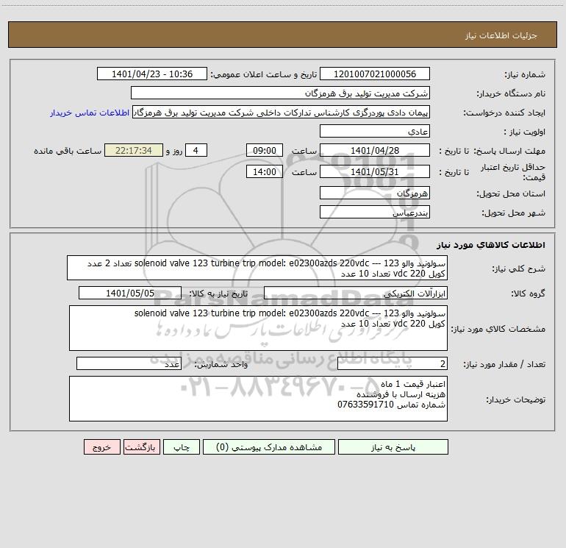Image resolution: width=566 pixels, height=548 pixels.
Task: Select general description box with تعداد 2 عدد
Action: 257,268
